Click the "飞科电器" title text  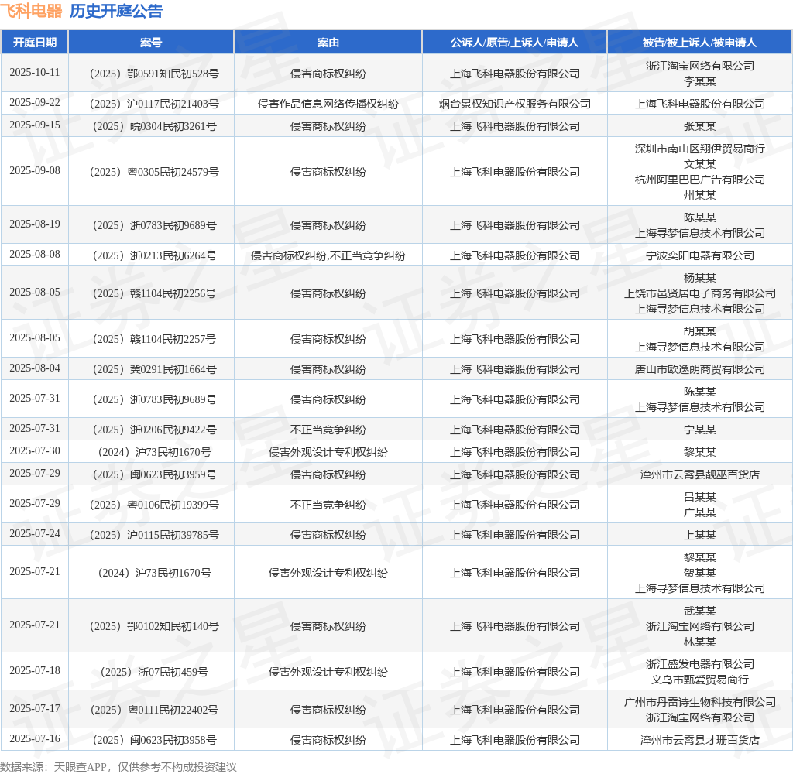coord(31,11)
